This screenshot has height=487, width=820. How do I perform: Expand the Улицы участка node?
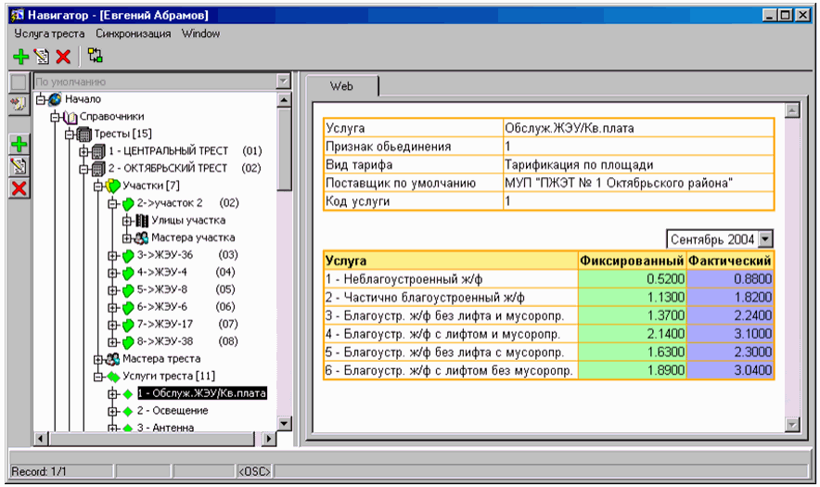point(127,221)
